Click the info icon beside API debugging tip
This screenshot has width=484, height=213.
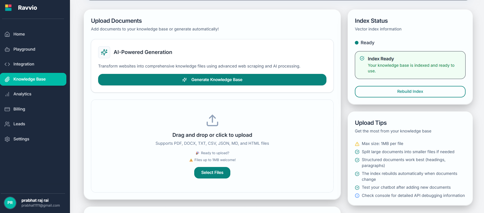click(x=357, y=196)
